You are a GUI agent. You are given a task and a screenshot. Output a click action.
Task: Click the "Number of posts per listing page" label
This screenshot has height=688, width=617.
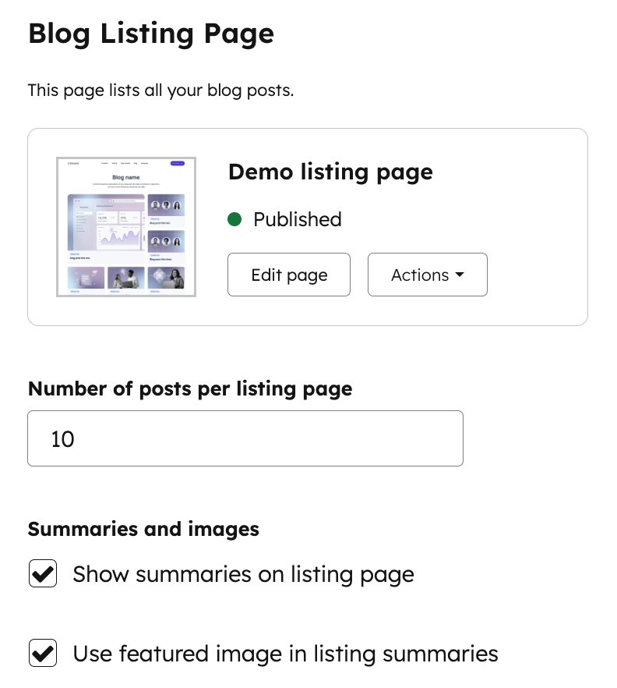tap(190, 388)
